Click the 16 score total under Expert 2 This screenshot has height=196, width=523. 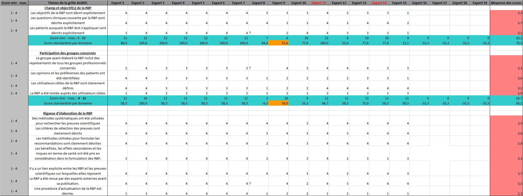pos(138,98)
